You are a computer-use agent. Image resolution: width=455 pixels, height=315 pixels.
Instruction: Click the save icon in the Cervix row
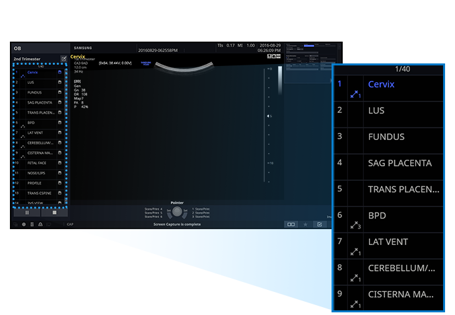click(59, 72)
